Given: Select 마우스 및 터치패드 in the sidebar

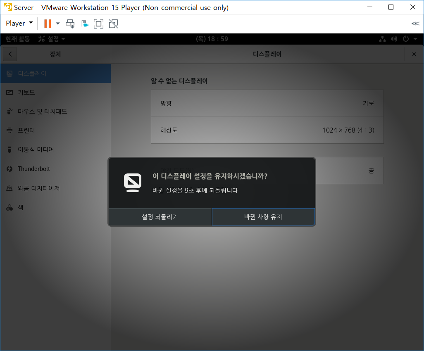Looking at the screenshot, I should 55,111.
